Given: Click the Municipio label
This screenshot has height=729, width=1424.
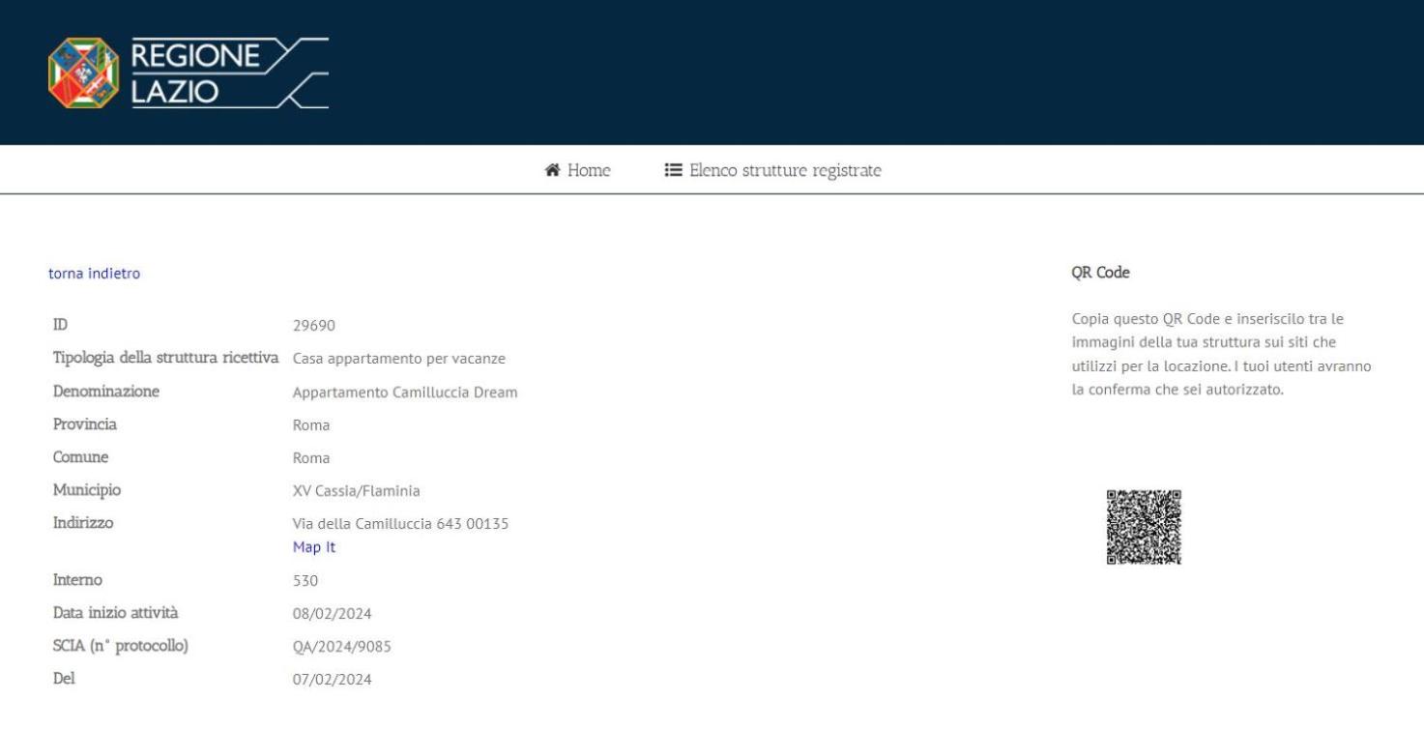Looking at the screenshot, I should tap(86, 490).
